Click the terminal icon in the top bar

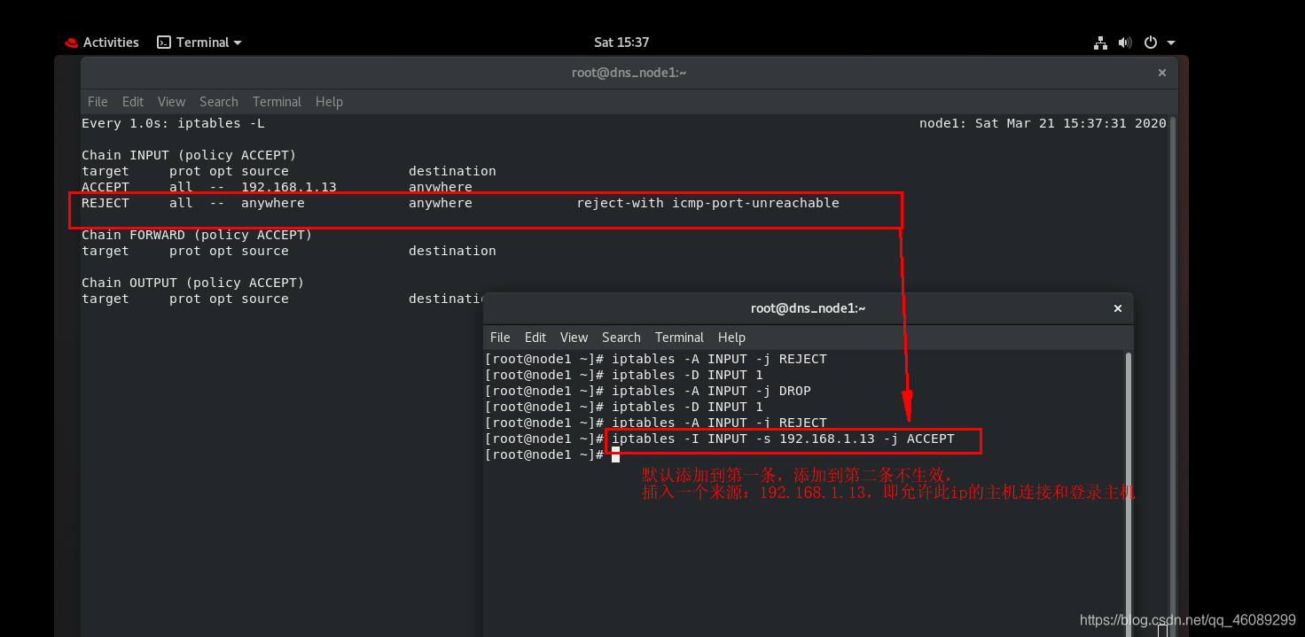coord(164,43)
